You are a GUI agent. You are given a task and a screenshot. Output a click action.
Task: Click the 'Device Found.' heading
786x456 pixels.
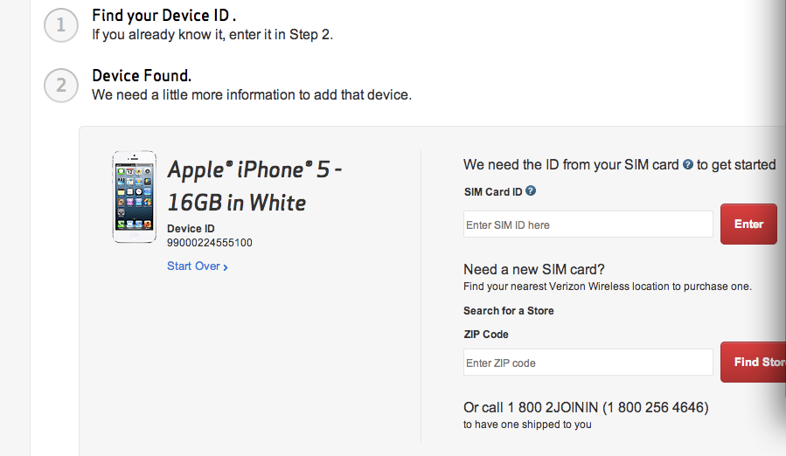coord(141,75)
